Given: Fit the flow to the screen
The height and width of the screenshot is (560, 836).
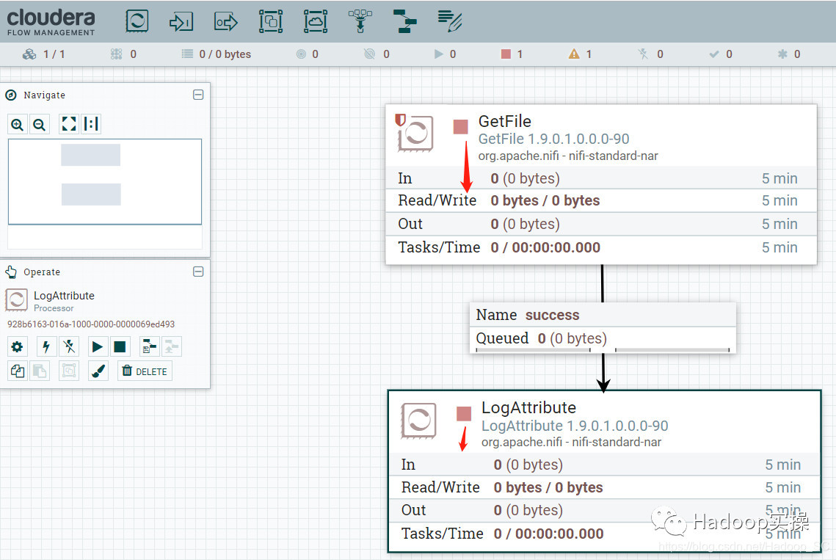Looking at the screenshot, I should coord(69,124).
